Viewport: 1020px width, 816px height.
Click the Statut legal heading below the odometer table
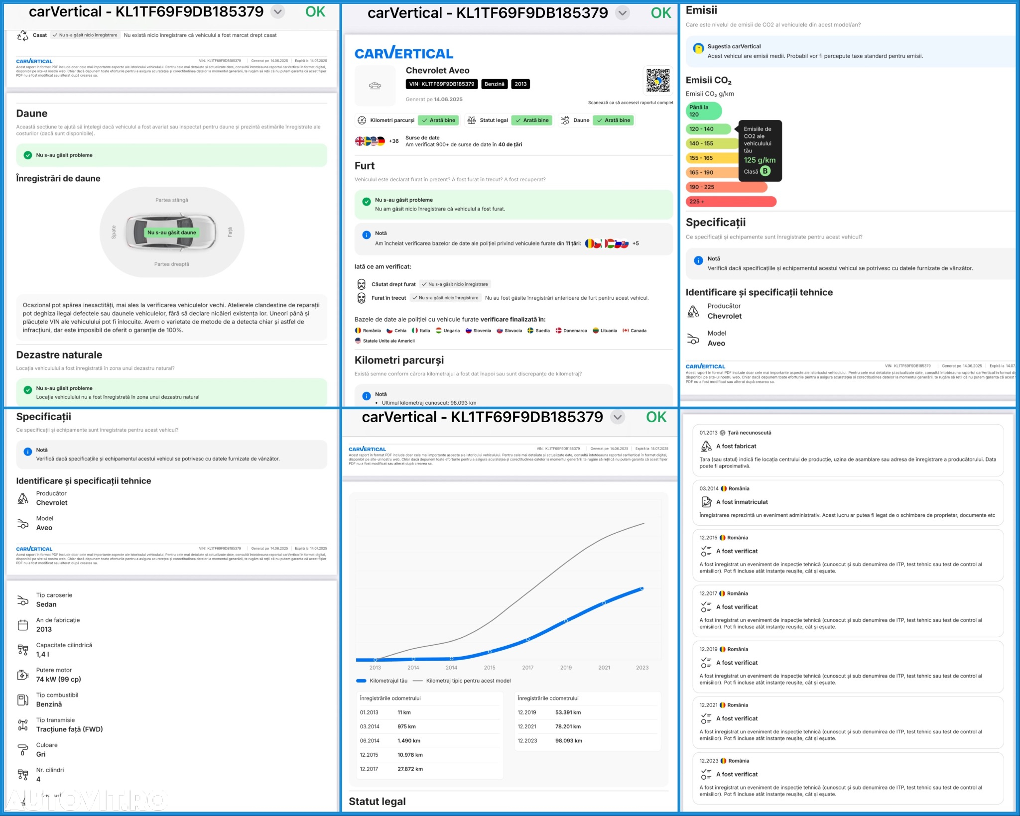pyautogui.click(x=377, y=802)
